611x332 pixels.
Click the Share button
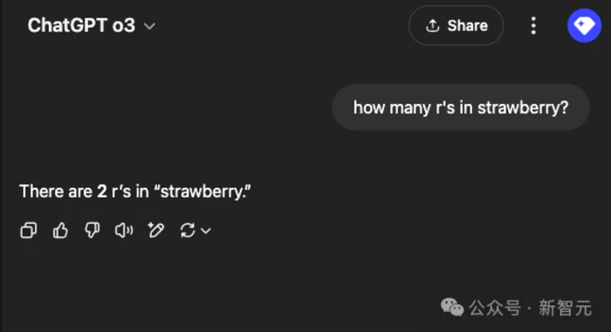coord(456,25)
